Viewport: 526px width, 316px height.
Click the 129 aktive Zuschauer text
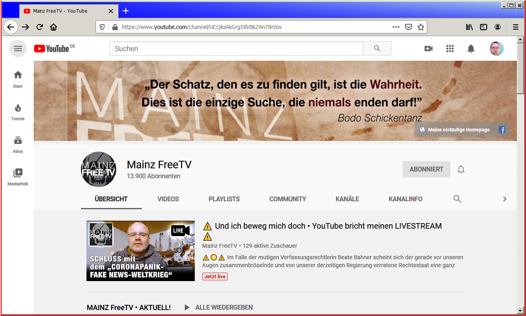[x=270, y=246]
